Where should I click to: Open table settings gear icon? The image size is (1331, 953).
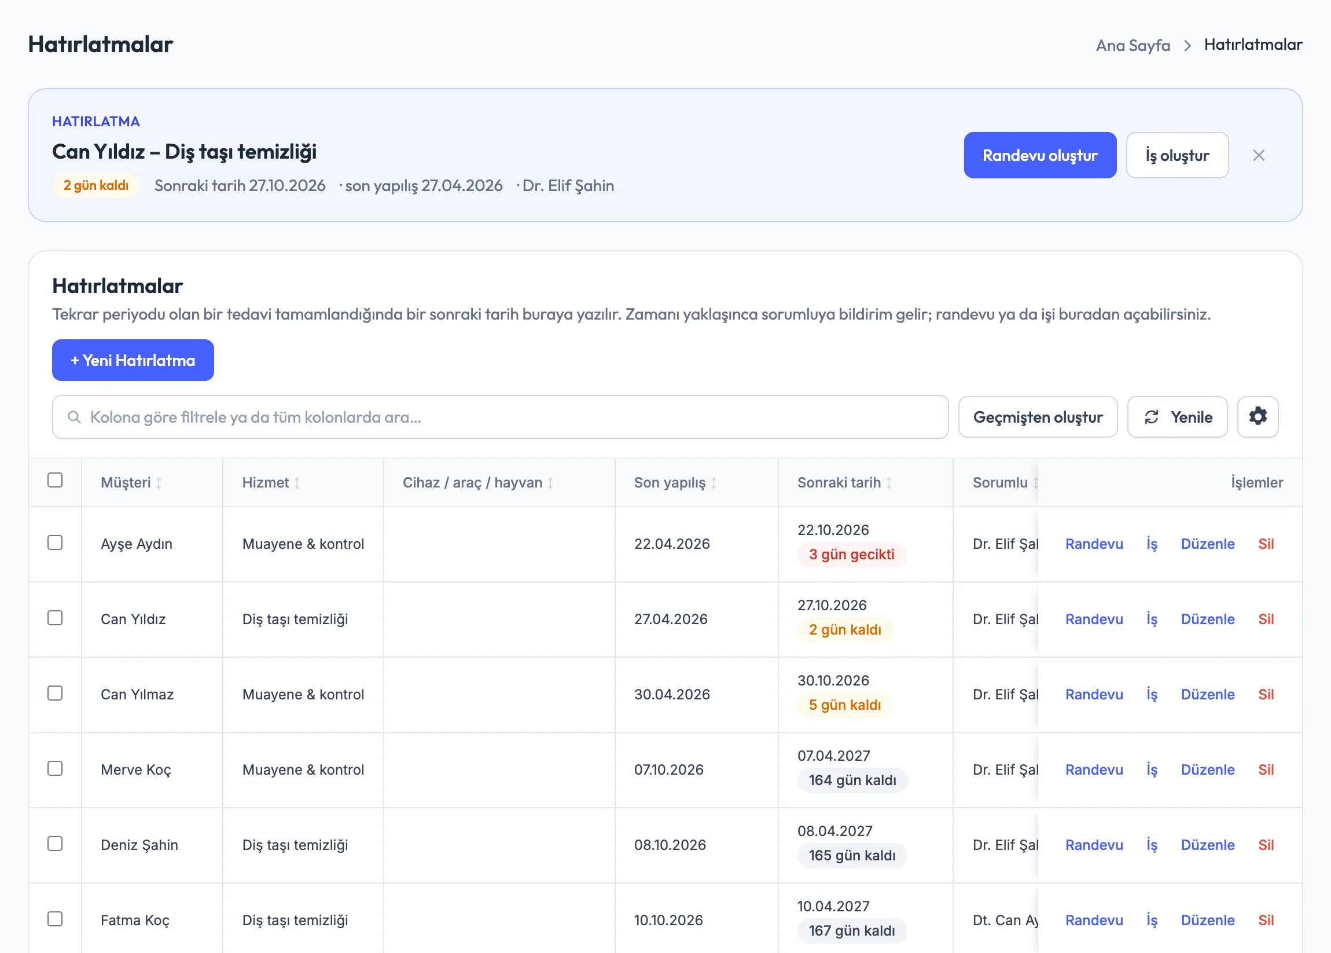(x=1257, y=417)
